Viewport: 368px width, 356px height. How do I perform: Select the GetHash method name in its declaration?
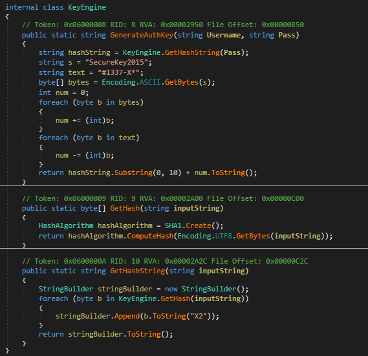[x=125, y=208]
